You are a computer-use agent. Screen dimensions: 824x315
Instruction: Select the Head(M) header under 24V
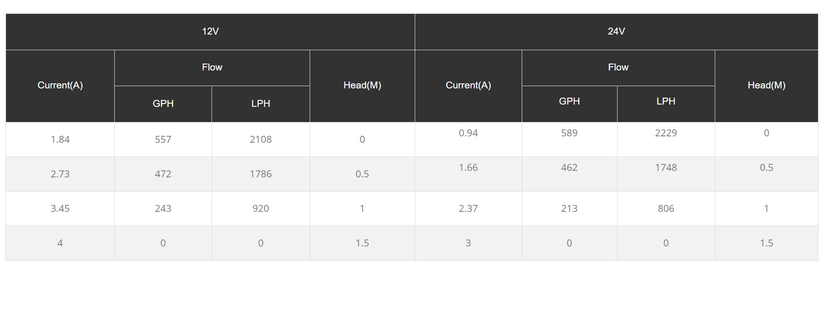tap(766, 85)
